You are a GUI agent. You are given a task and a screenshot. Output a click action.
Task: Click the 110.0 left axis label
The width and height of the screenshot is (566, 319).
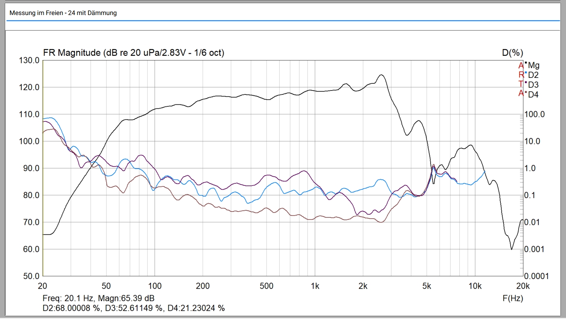(x=30, y=115)
